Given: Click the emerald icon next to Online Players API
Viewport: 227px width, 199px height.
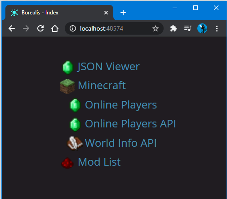Looking at the screenshot, I should 75,125.
